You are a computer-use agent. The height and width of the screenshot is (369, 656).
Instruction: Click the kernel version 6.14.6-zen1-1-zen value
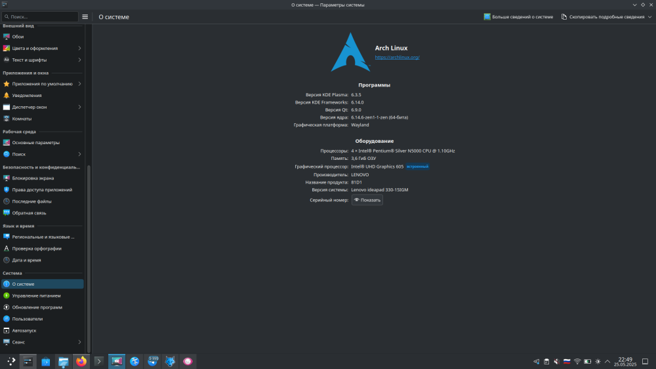(x=379, y=117)
